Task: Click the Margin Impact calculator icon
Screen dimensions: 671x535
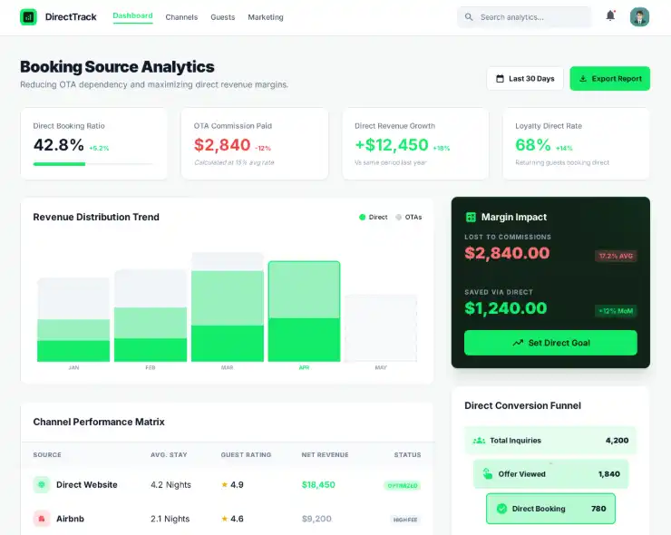Action: (x=471, y=218)
